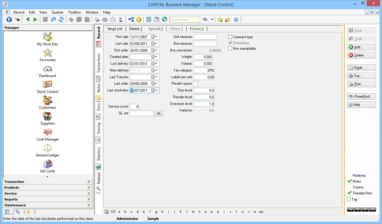382x224 pixels.
Task: Open the Last sale date dropdown
Action: (157, 44)
